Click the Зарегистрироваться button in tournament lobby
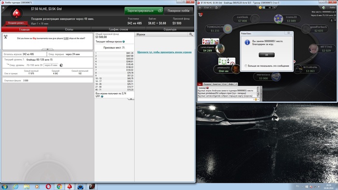This screenshot has width=338, height=190. pos(144,11)
